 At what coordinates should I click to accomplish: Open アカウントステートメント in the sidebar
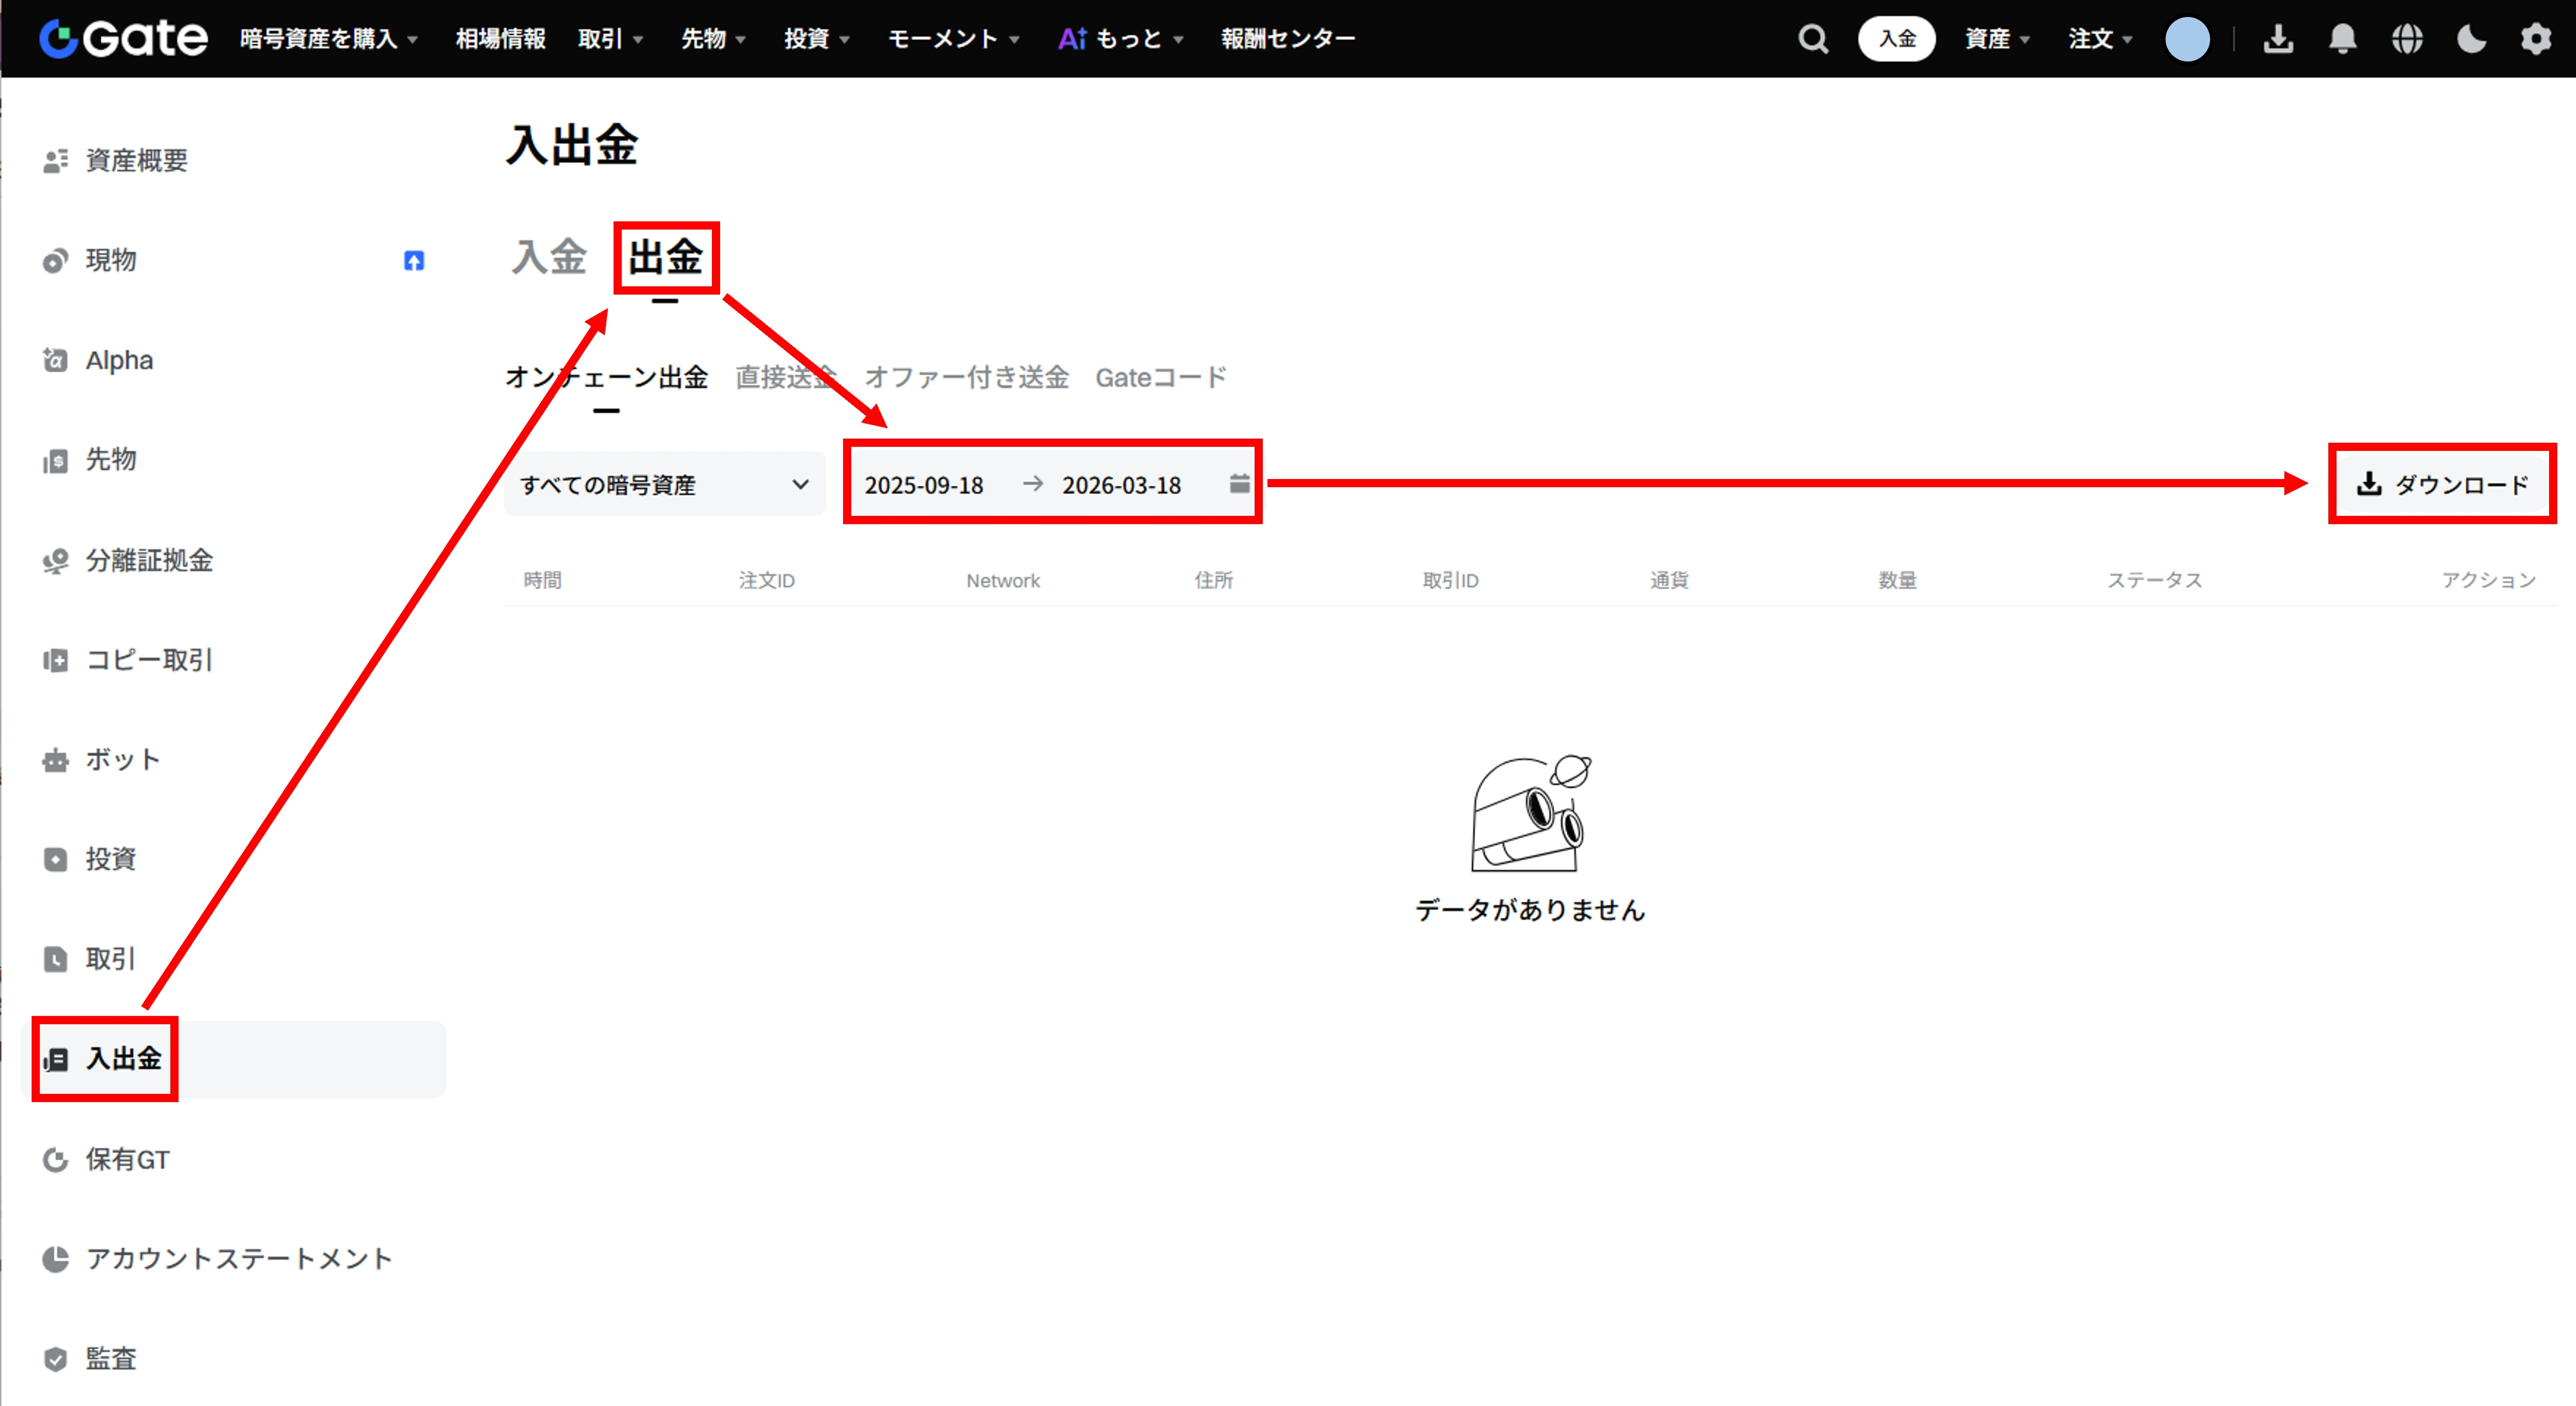pos(239,1259)
